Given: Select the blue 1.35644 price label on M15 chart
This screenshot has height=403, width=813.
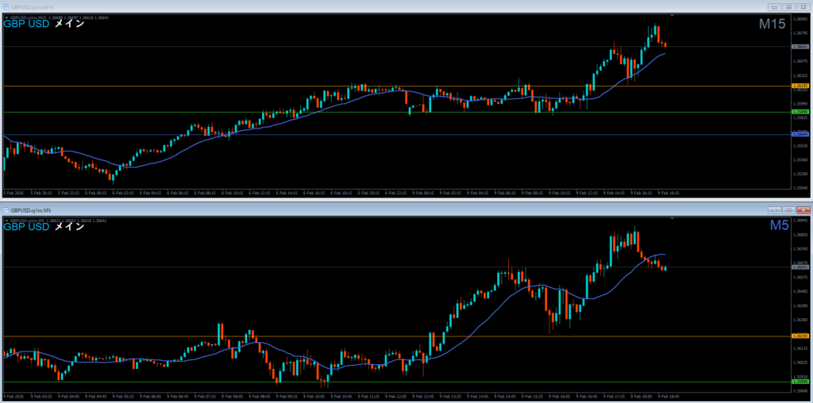Looking at the screenshot, I should coord(800,134).
